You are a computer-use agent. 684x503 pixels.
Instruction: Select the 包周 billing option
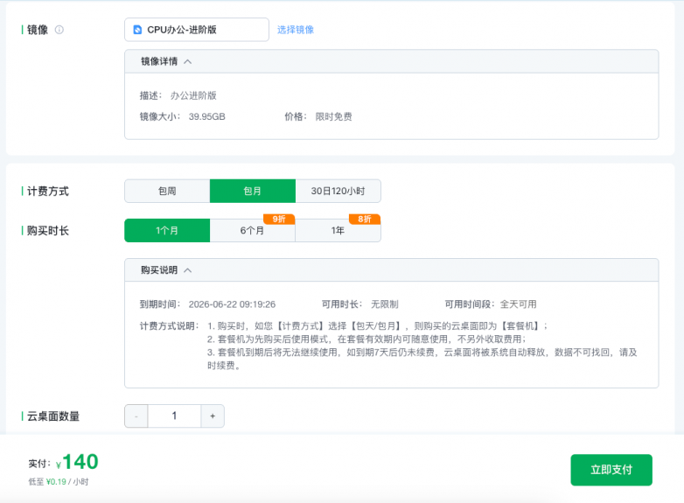[x=167, y=191]
